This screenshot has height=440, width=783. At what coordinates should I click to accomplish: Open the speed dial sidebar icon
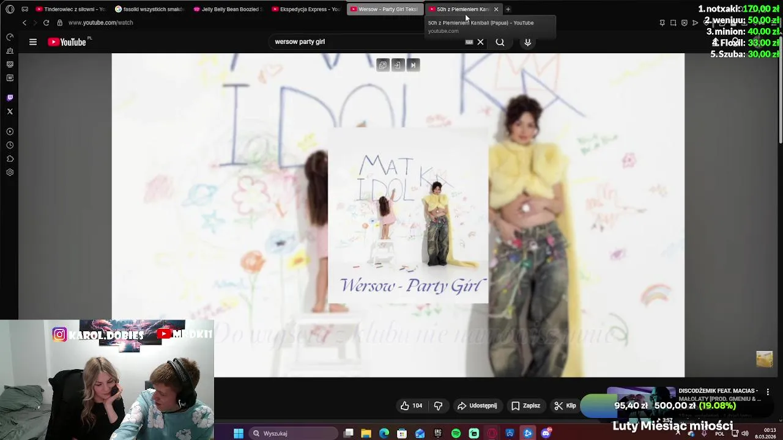click(10, 37)
